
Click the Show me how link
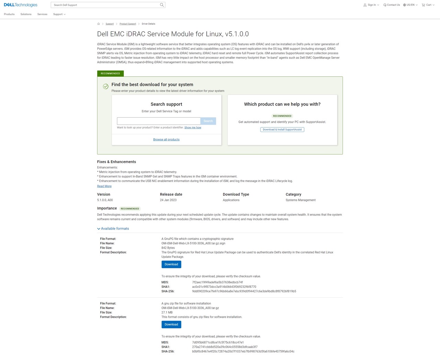[193, 128]
